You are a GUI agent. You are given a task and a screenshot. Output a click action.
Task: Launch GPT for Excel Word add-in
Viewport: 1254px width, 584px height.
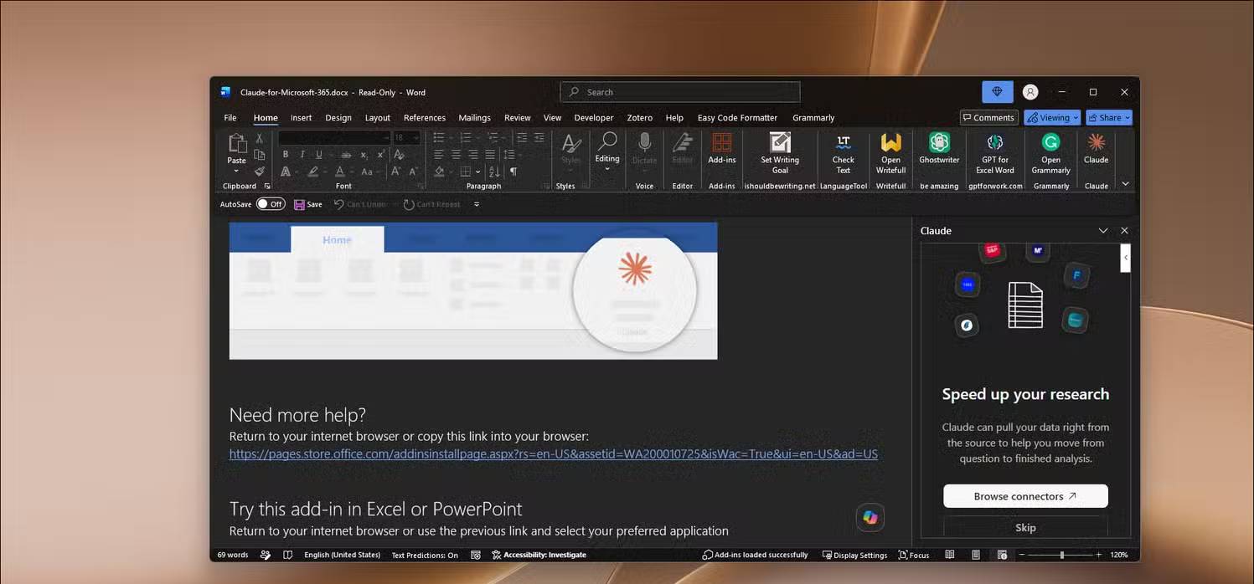click(x=995, y=153)
